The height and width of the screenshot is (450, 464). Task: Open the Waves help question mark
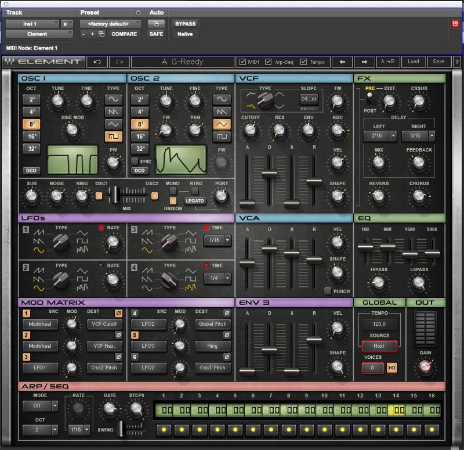click(x=457, y=62)
